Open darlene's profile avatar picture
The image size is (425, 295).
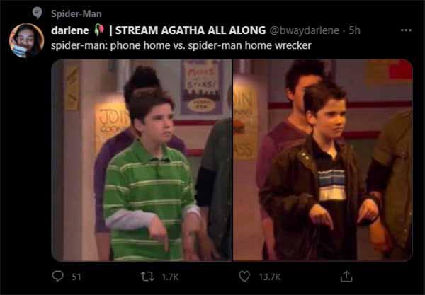[x=26, y=40]
